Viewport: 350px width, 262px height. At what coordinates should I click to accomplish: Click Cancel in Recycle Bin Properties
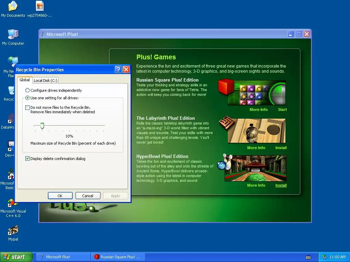(88, 195)
